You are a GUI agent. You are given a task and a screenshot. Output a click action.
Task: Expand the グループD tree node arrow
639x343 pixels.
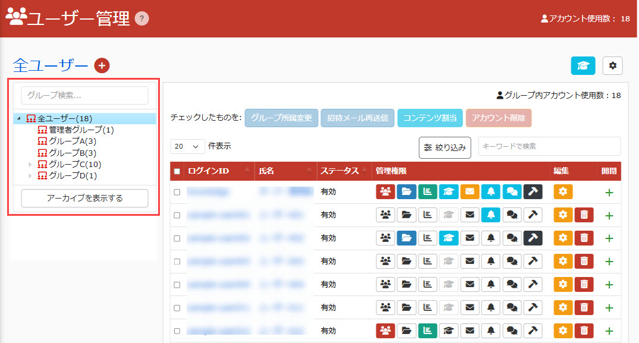[30, 175]
